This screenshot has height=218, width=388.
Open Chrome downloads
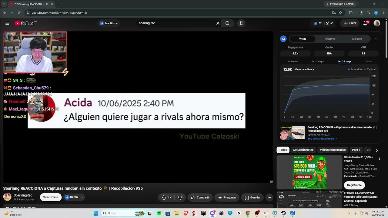[361, 13]
